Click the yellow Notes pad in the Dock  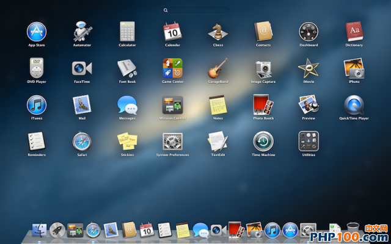tap(183, 230)
